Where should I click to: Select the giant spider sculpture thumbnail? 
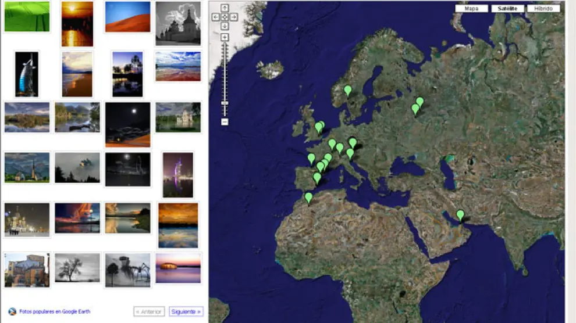coord(127,270)
